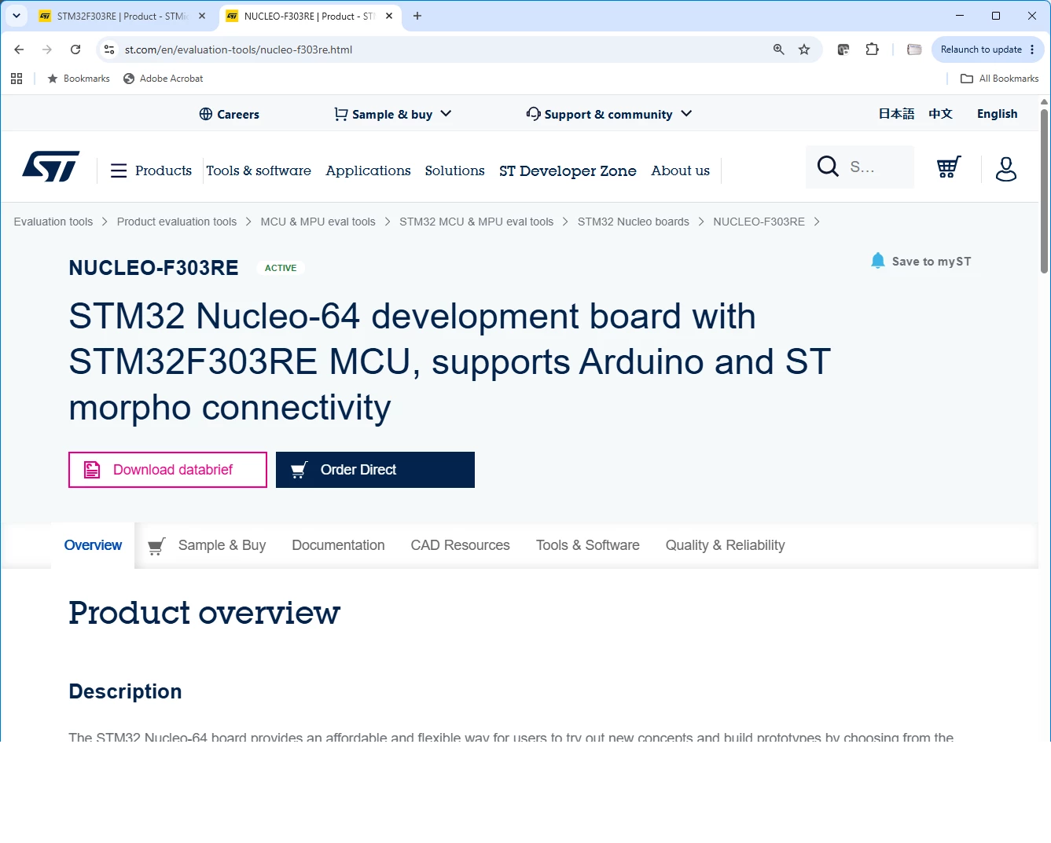Open the Quality & Reliability tab
1051x843 pixels.
(725, 545)
